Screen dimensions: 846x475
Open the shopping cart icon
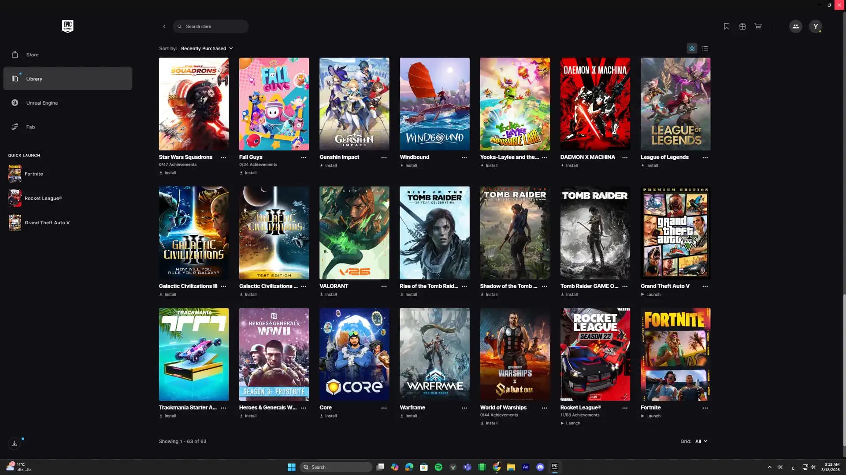click(758, 26)
